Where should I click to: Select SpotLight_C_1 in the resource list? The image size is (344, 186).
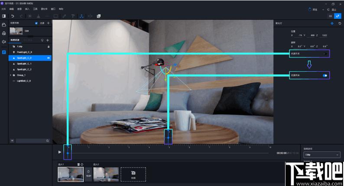click(30, 64)
